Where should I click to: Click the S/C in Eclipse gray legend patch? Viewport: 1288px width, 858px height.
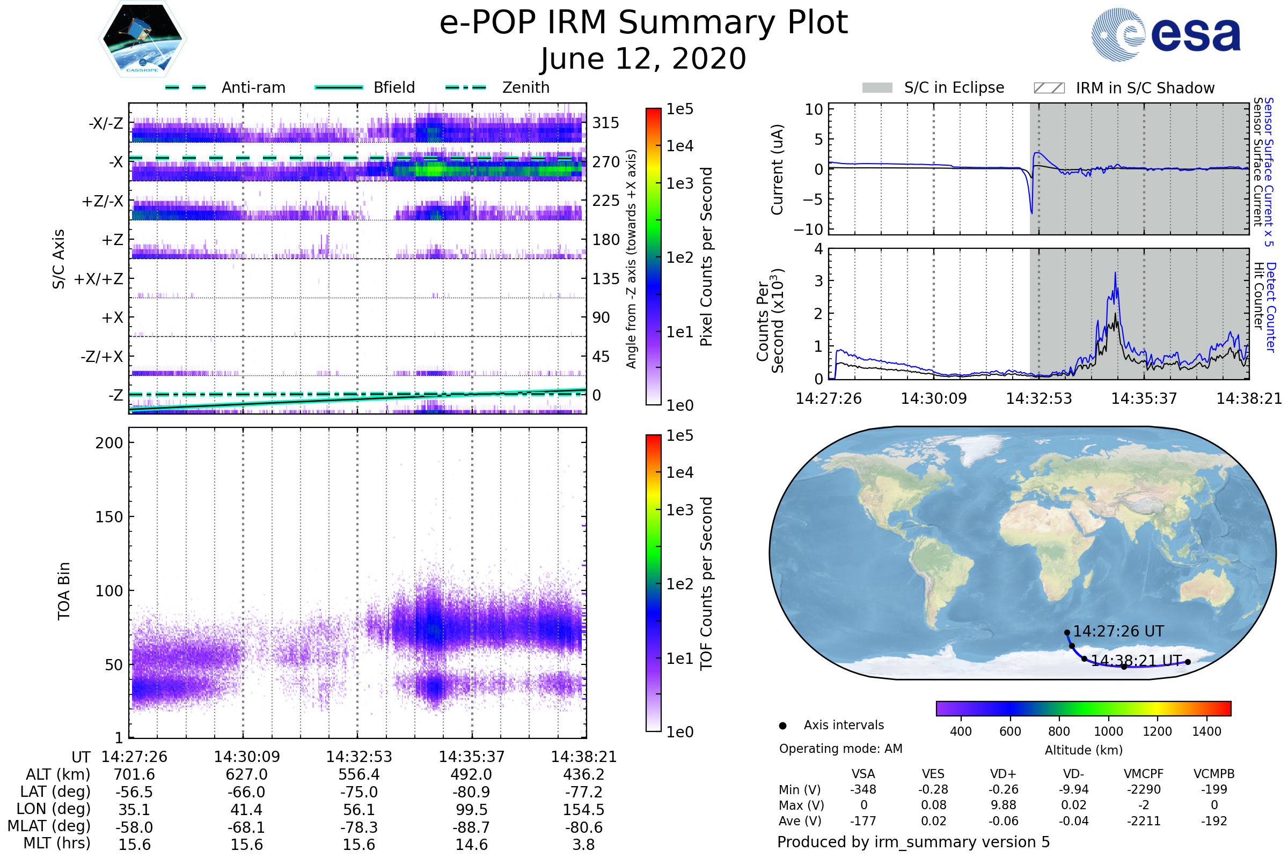[x=877, y=88]
